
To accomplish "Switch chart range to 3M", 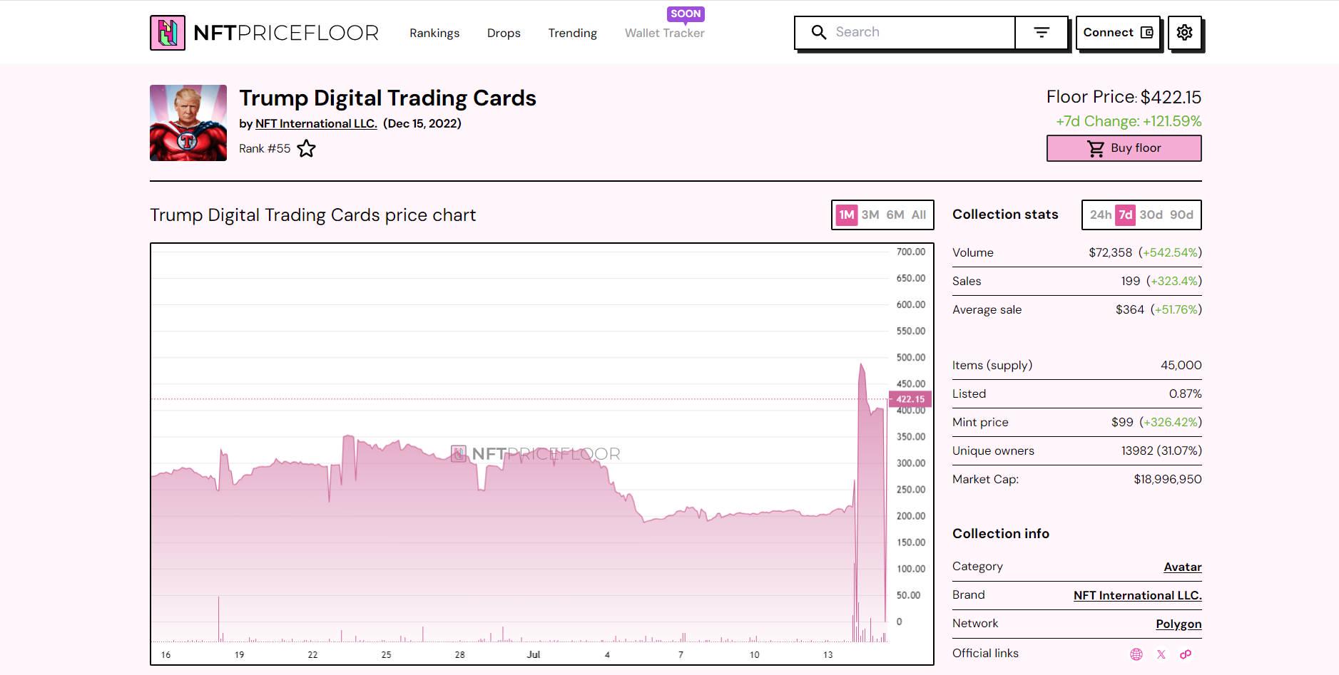I will [x=870, y=215].
